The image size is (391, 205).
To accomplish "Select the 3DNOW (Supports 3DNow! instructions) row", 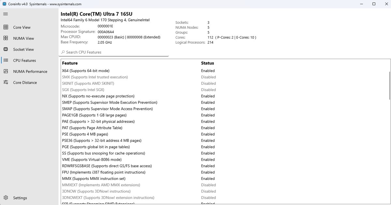I will (225, 191).
